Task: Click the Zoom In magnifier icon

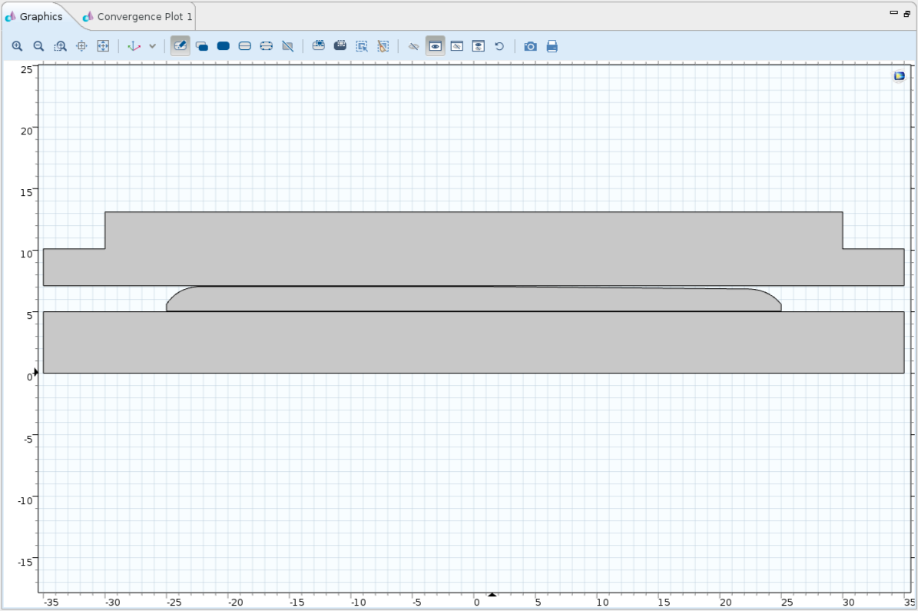Action: 17,46
